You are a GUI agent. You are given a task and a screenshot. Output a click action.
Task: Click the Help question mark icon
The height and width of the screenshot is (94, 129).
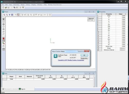(23, 8)
